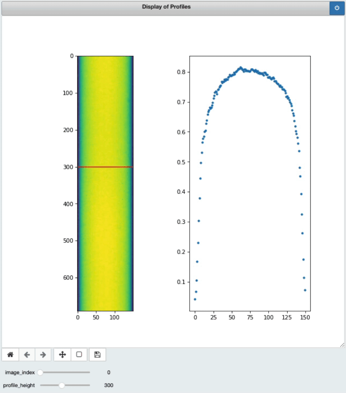Click the profile_height value readout showing 300
This screenshot has height=393, width=346.
[108, 385]
